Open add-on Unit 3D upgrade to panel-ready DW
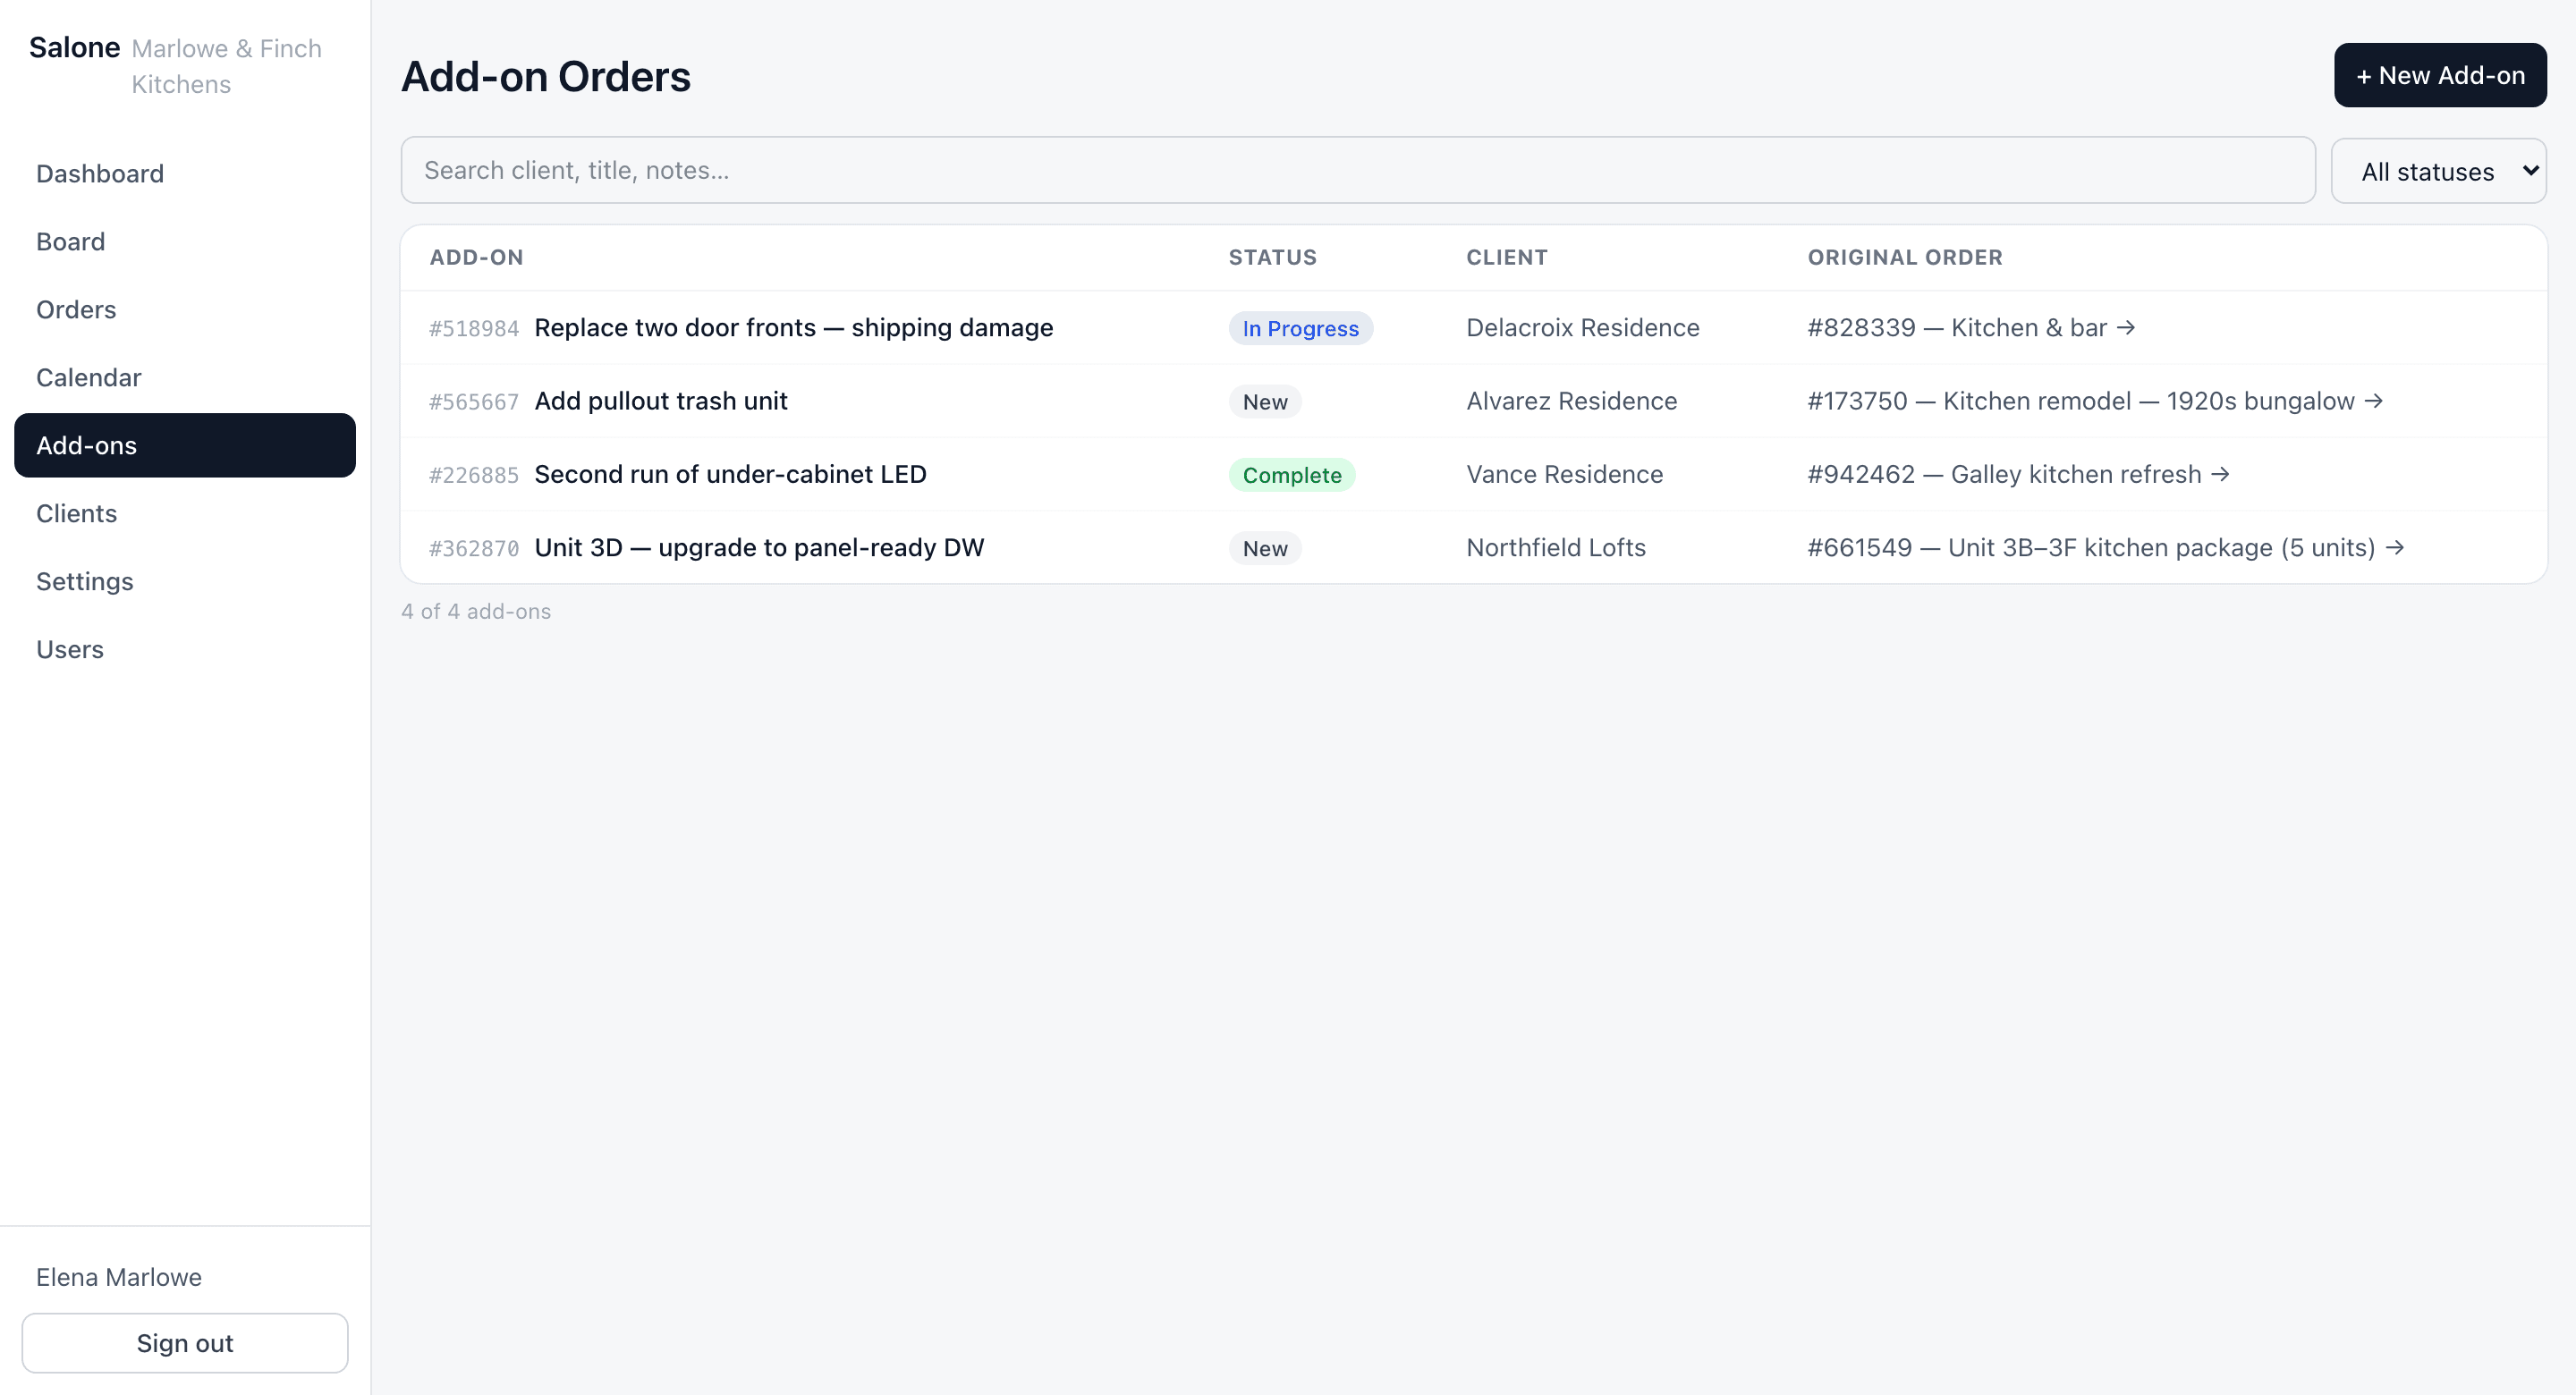This screenshot has width=2576, height=1395. (x=759, y=548)
